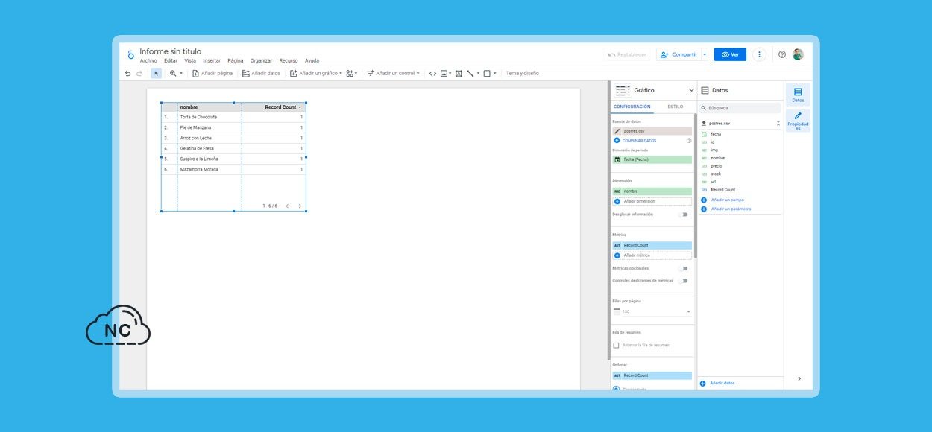
Task: Click the blue Ver button
Action: point(730,54)
